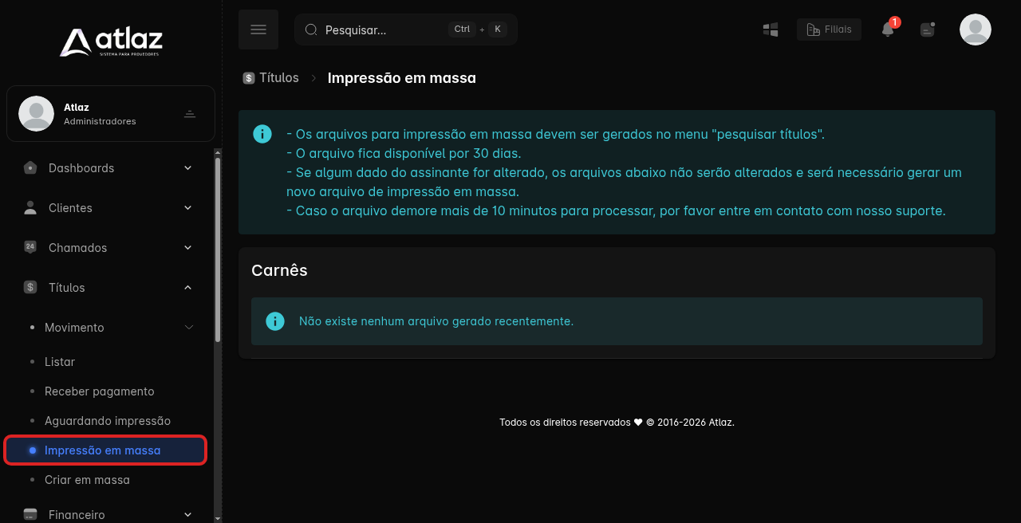Toggle sidebar with hamburger menu button
Screen dimensions: 1021x523
(258, 29)
